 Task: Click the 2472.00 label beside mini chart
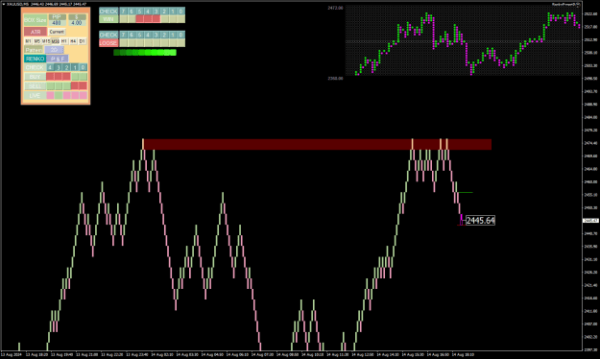coord(336,8)
